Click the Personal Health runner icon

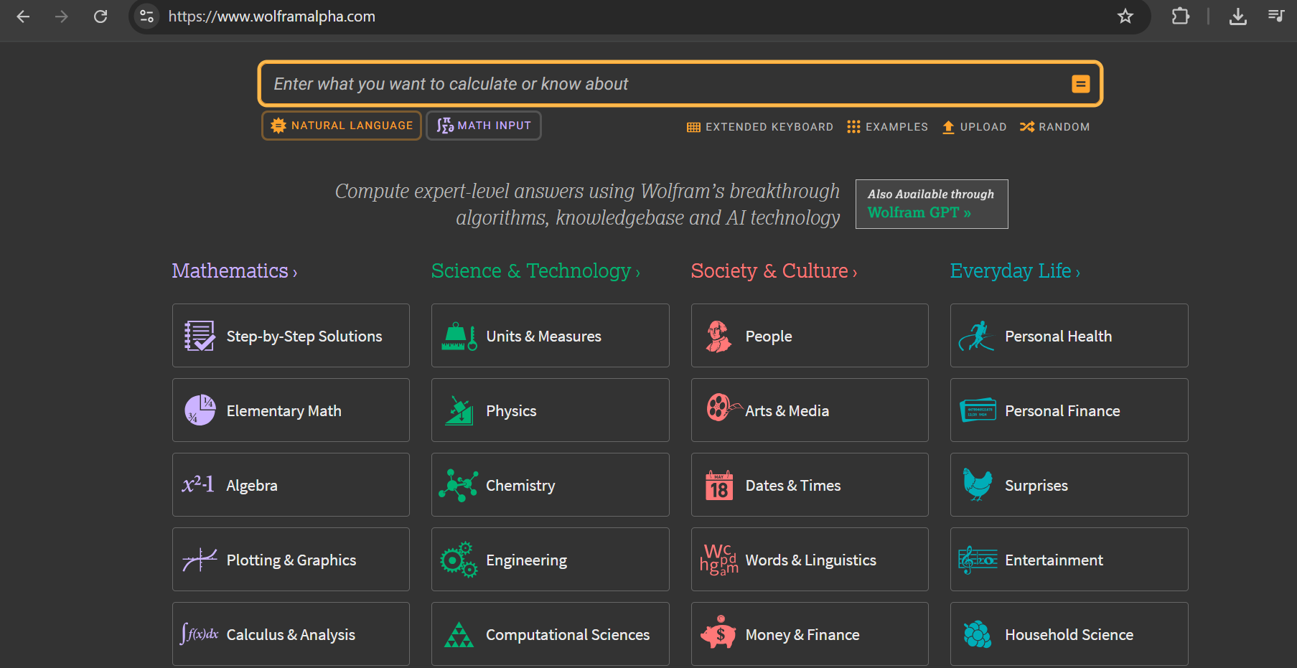point(977,336)
